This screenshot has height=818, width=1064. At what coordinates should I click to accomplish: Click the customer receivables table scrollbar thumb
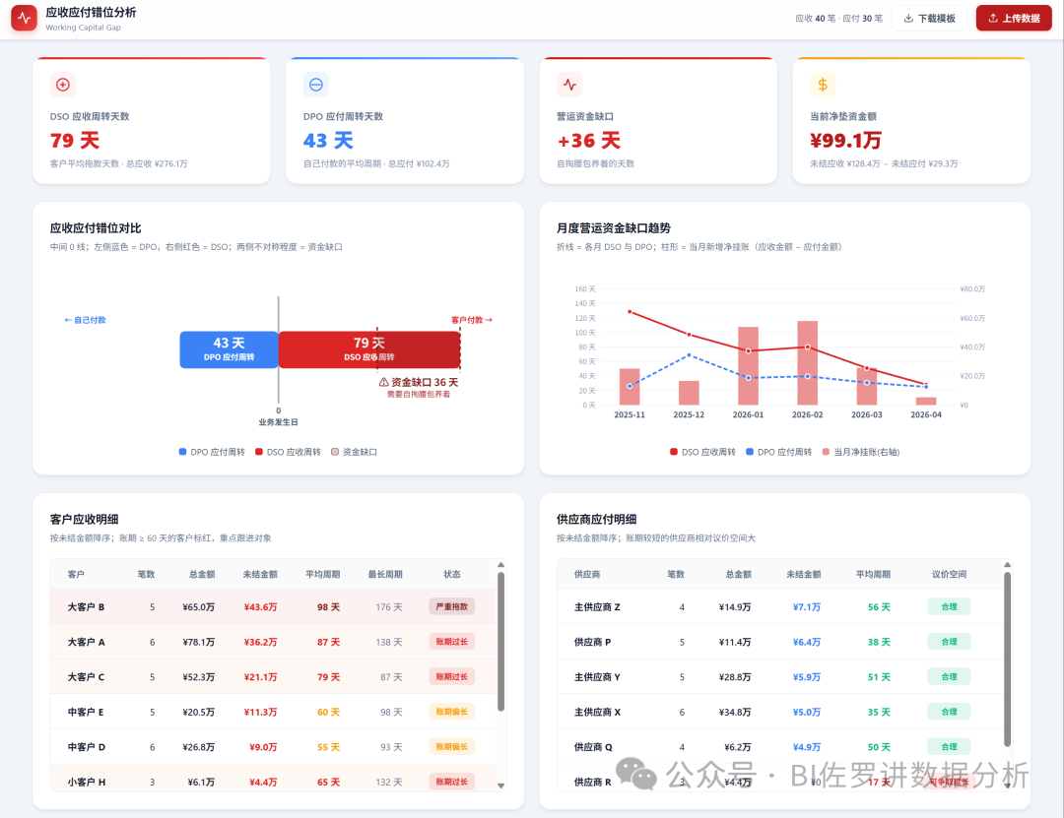click(x=500, y=642)
